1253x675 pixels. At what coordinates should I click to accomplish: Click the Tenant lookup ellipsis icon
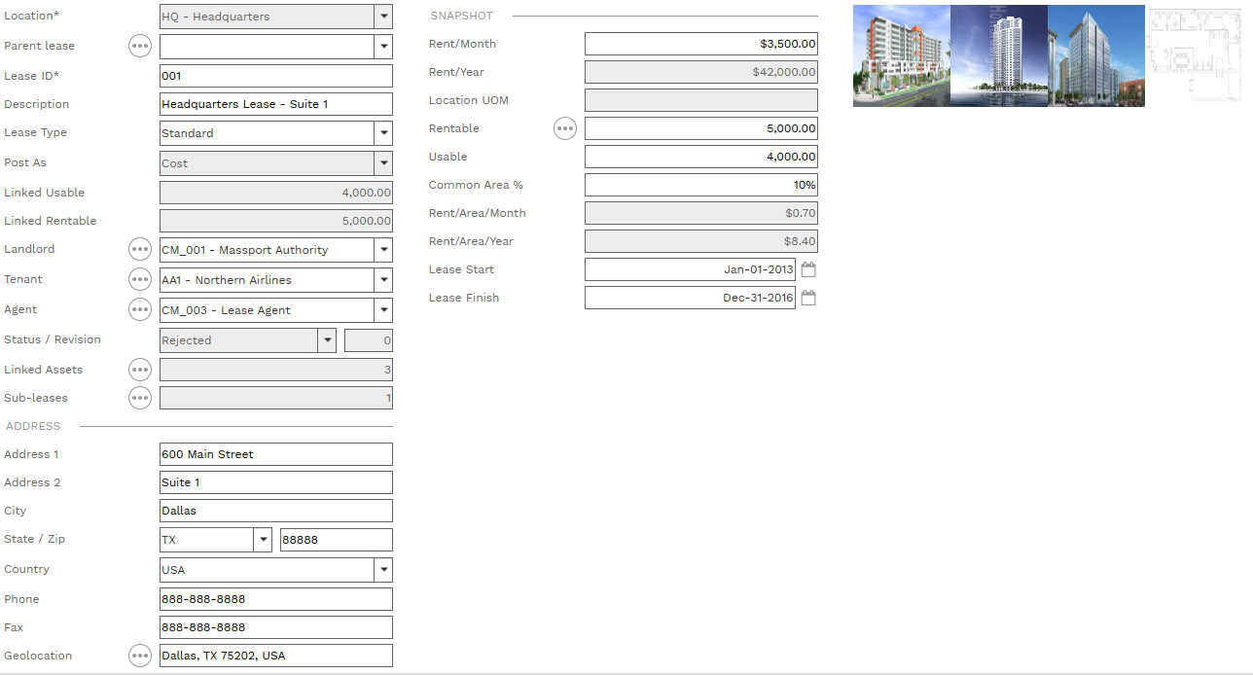point(140,279)
